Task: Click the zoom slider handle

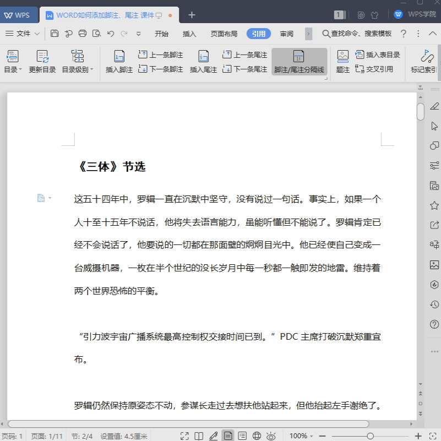Action: coord(371,436)
